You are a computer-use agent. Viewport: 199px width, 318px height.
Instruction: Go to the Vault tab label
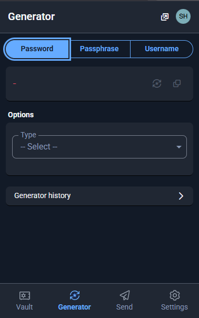24,307
